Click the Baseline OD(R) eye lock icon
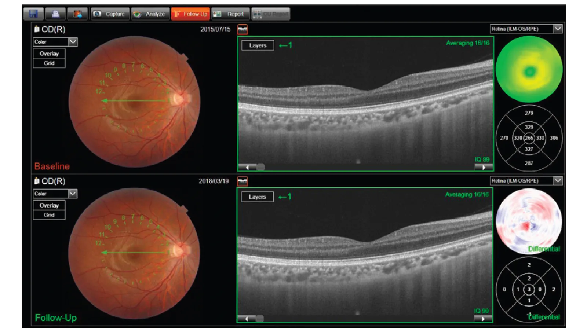The width and height of the screenshot is (587, 330). pyautogui.click(x=37, y=29)
